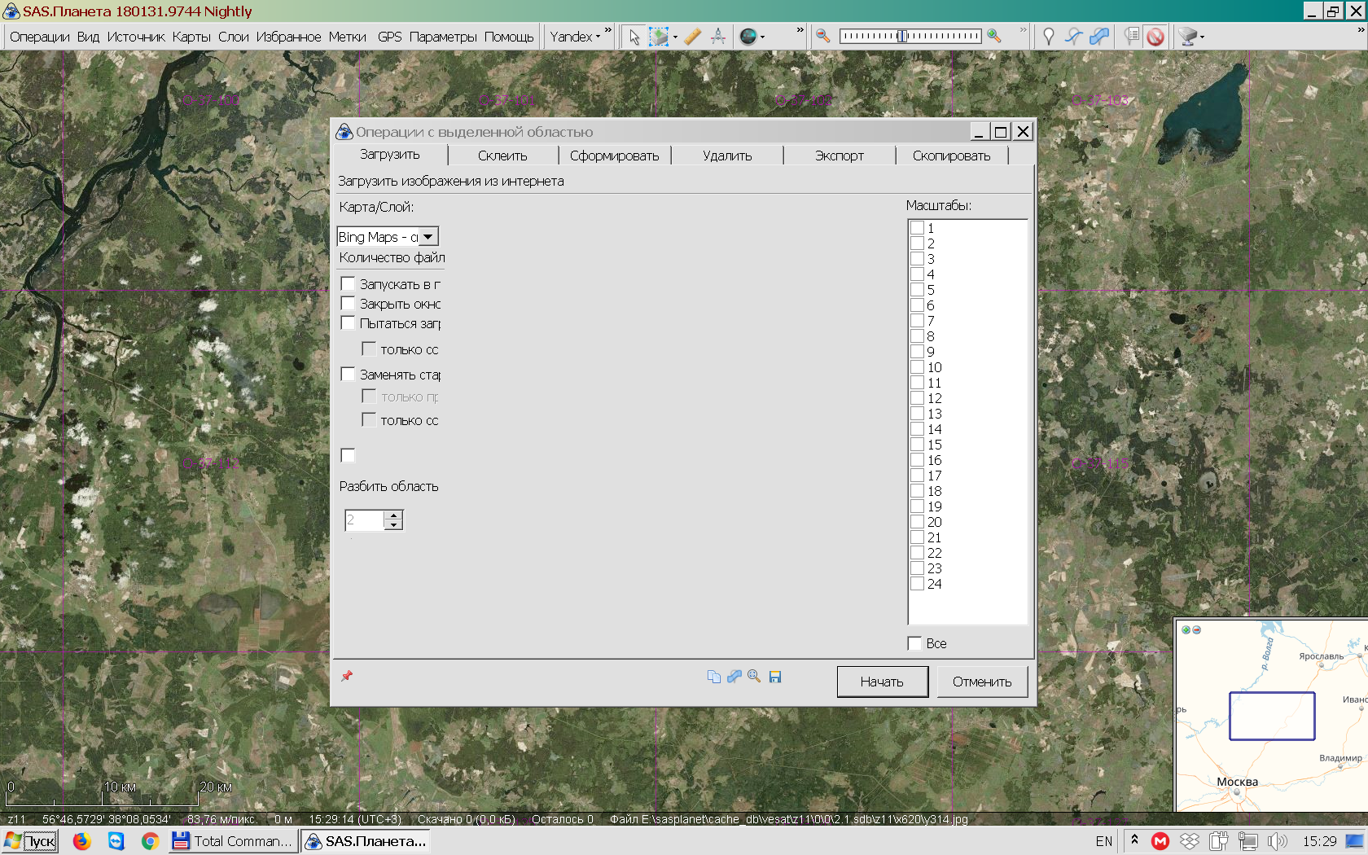Open Total Commander from the taskbar

pyautogui.click(x=233, y=841)
